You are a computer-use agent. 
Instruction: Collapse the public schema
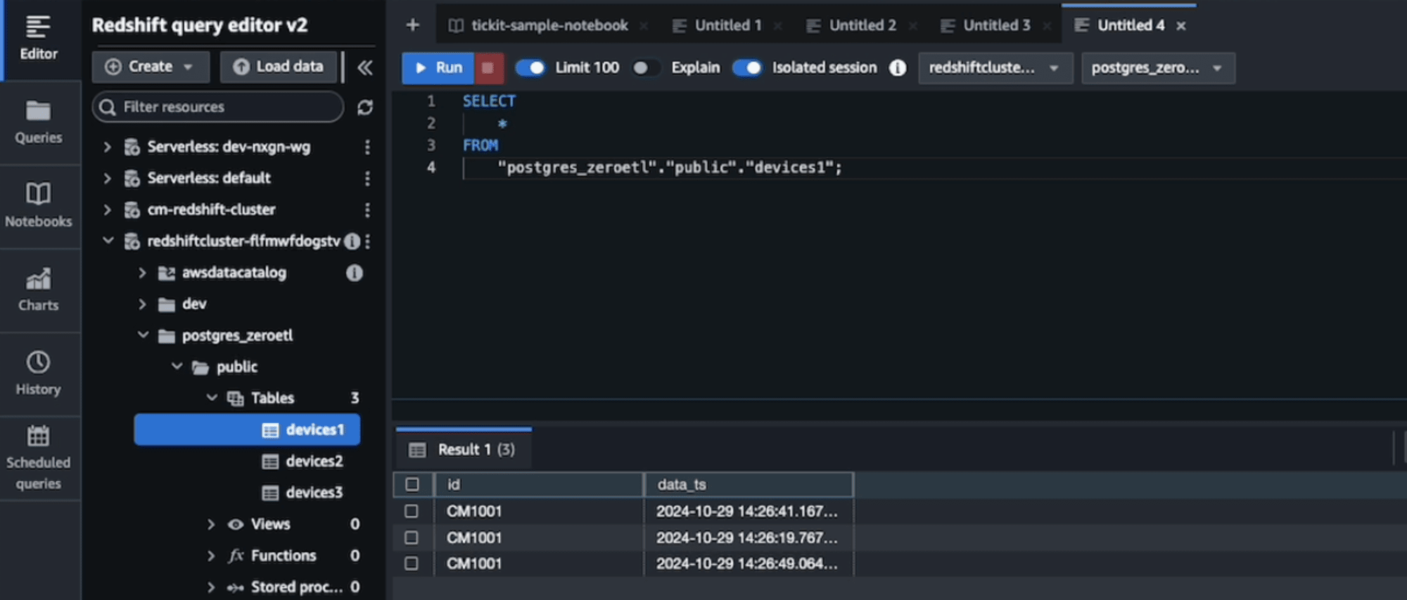tap(177, 366)
